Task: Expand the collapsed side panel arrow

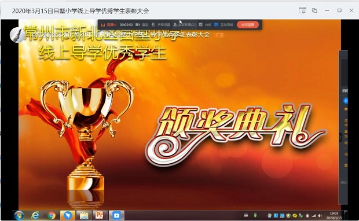Action: 340,137
